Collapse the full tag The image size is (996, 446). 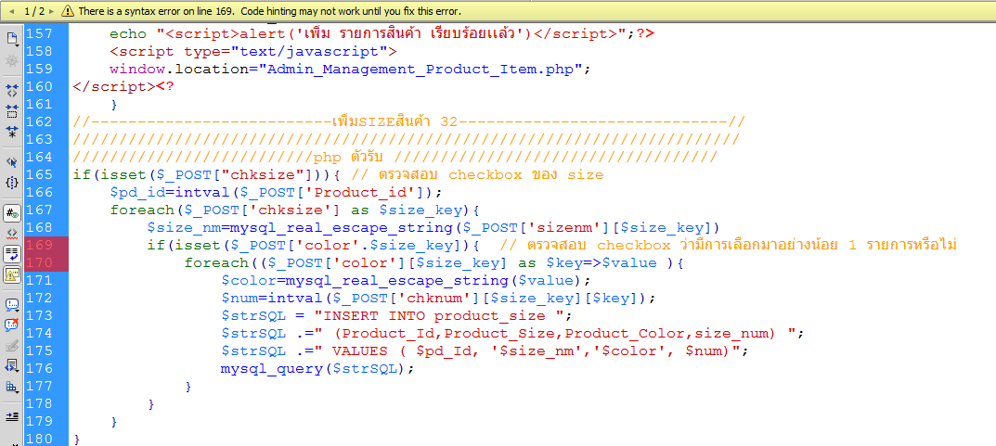pyautogui.click(x=12, y=92)
